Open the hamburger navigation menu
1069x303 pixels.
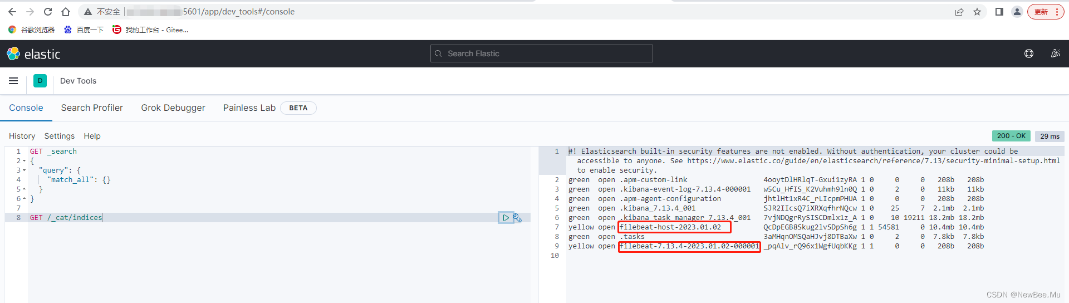coord(13,81)
